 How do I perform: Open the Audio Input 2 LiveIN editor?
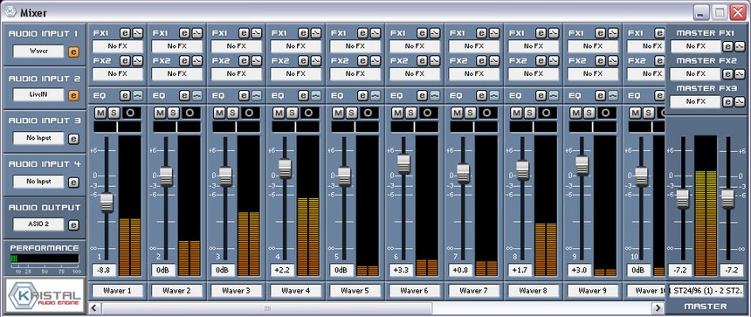click(73, 95)
